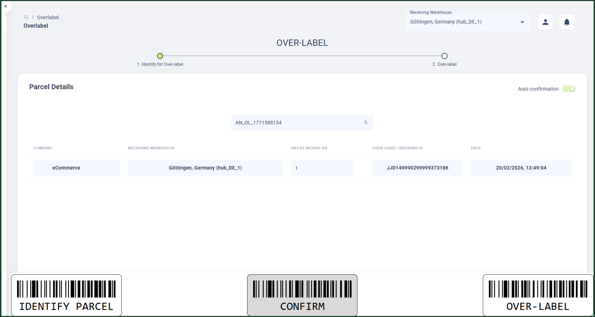Click the COMPANY column header
This screenshot has width=595, height=317.
43,148
